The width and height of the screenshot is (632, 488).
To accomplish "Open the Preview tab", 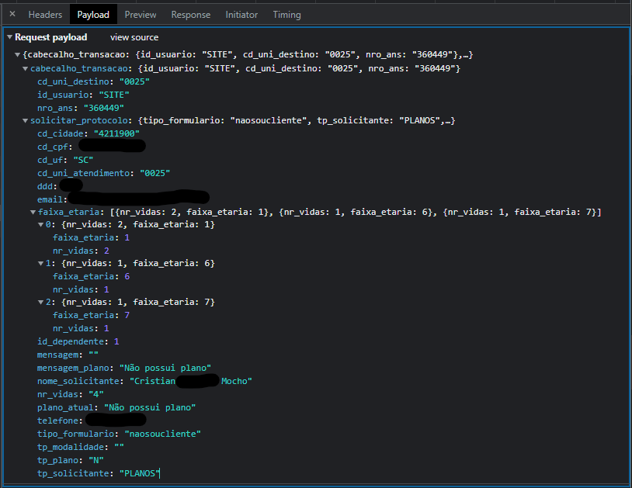I will tap(141, 15).
